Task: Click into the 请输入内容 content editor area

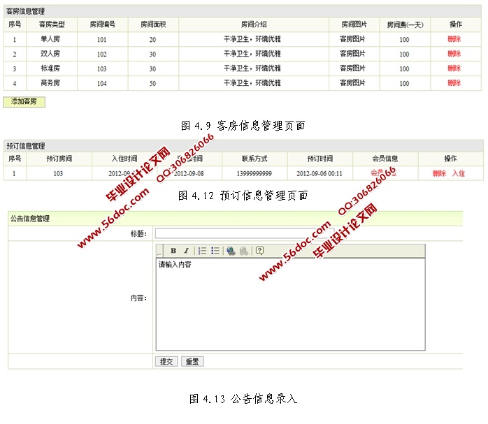Action: (x=290, y=305)
